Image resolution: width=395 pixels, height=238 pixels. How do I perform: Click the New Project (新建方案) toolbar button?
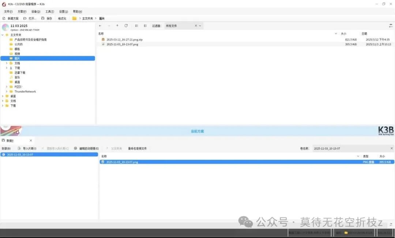(x=11, y=18)
